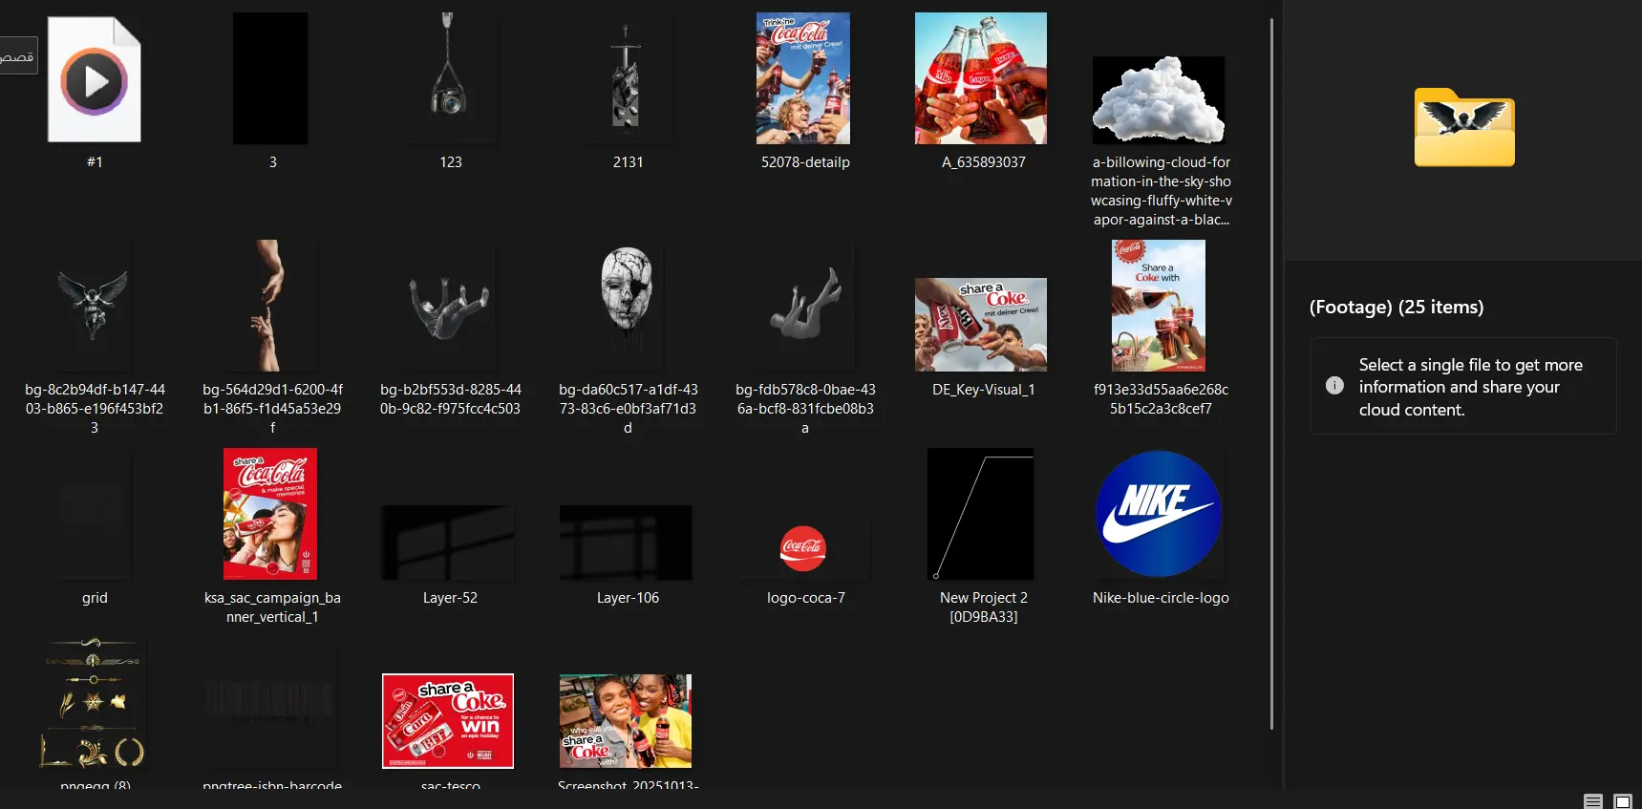Image resolution: width=1642 pixels, height=809 pixels.
Task: Select the cracked mask image thumbnail
Action: click(x=627, y=301)
